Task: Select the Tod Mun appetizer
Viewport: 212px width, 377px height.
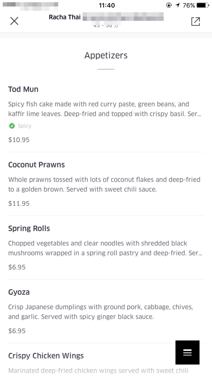Action: point(106,114)
